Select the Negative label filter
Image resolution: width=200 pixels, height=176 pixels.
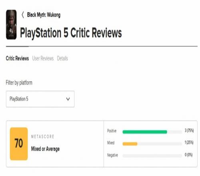tap(112, 155)
